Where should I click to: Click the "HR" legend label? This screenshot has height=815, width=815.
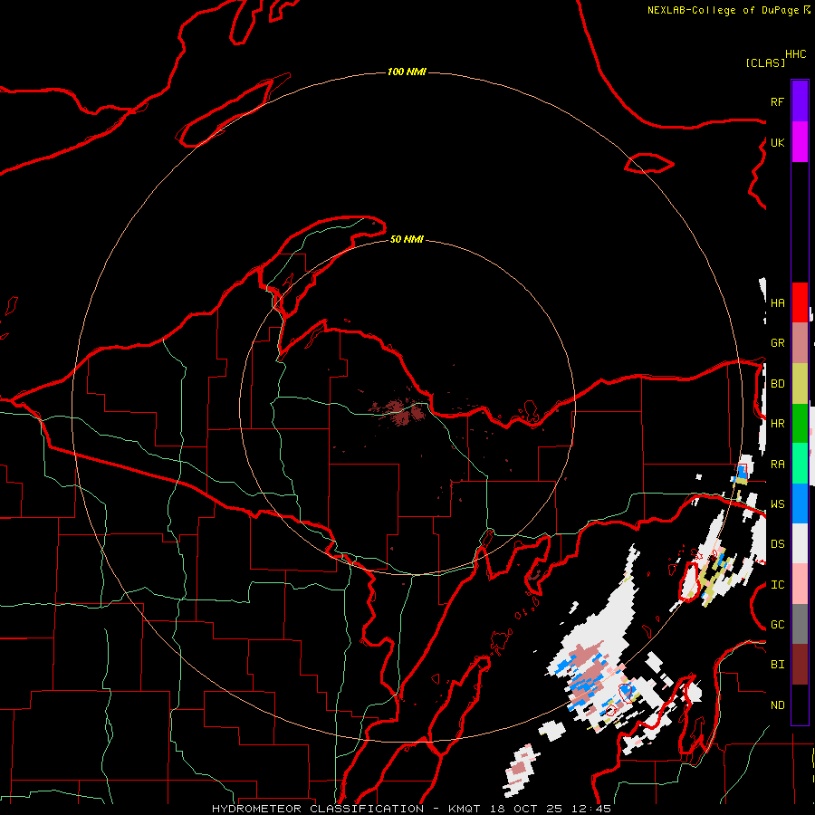pos(777,424)
